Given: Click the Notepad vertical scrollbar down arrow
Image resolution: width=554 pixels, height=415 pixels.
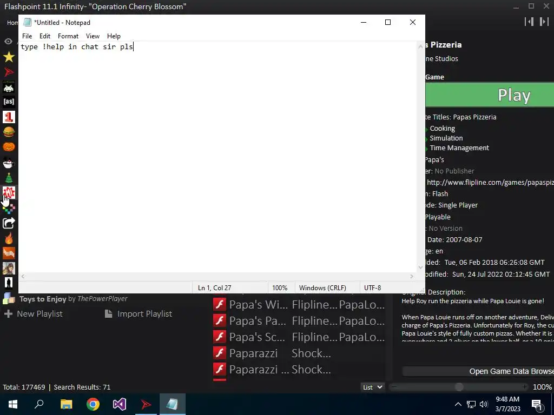Looking at the screenshot, I should coord(420,267).
